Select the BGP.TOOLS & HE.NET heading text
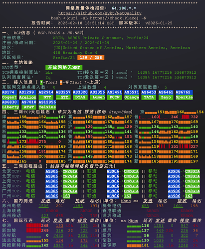This screenshot has width=205, height=249. tap(60, 33)
